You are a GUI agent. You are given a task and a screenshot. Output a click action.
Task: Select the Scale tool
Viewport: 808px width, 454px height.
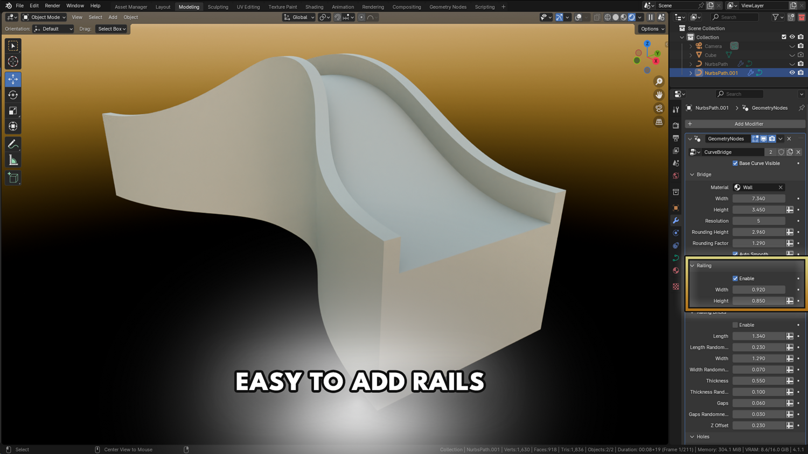click(x=13, y=111)
